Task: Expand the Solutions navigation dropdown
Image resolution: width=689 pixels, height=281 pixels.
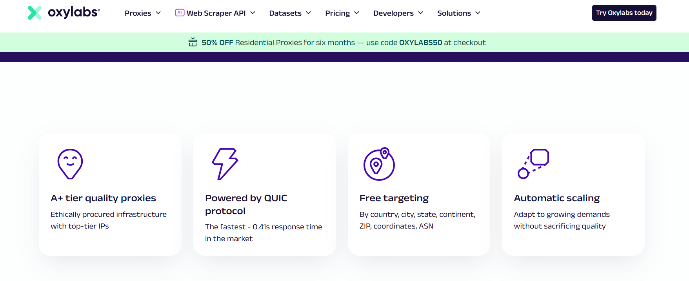Action: pos(458,13)
